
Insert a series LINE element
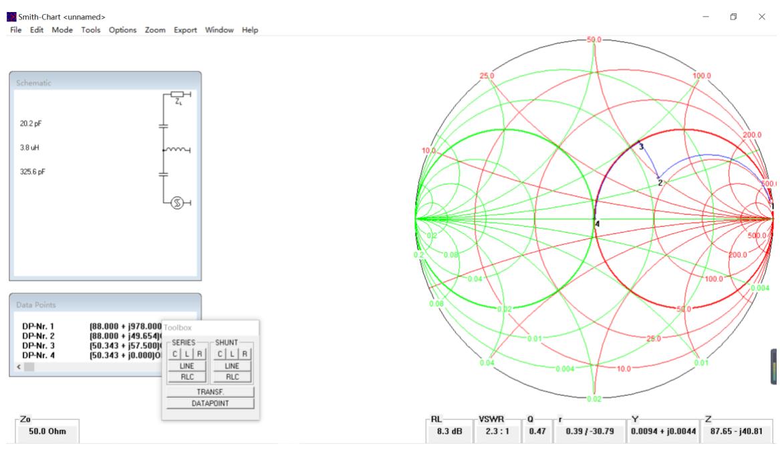[x=184, y=366]
